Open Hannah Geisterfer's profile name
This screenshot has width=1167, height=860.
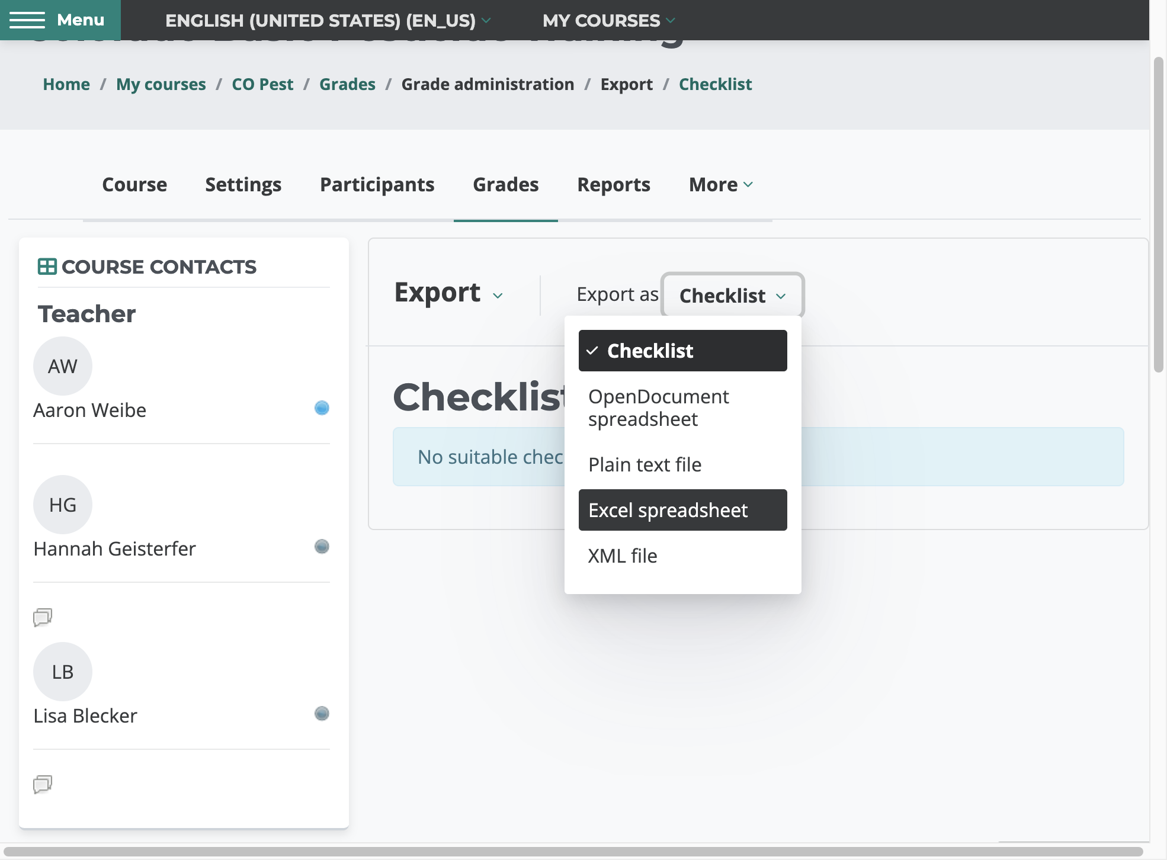pos(114,548)
